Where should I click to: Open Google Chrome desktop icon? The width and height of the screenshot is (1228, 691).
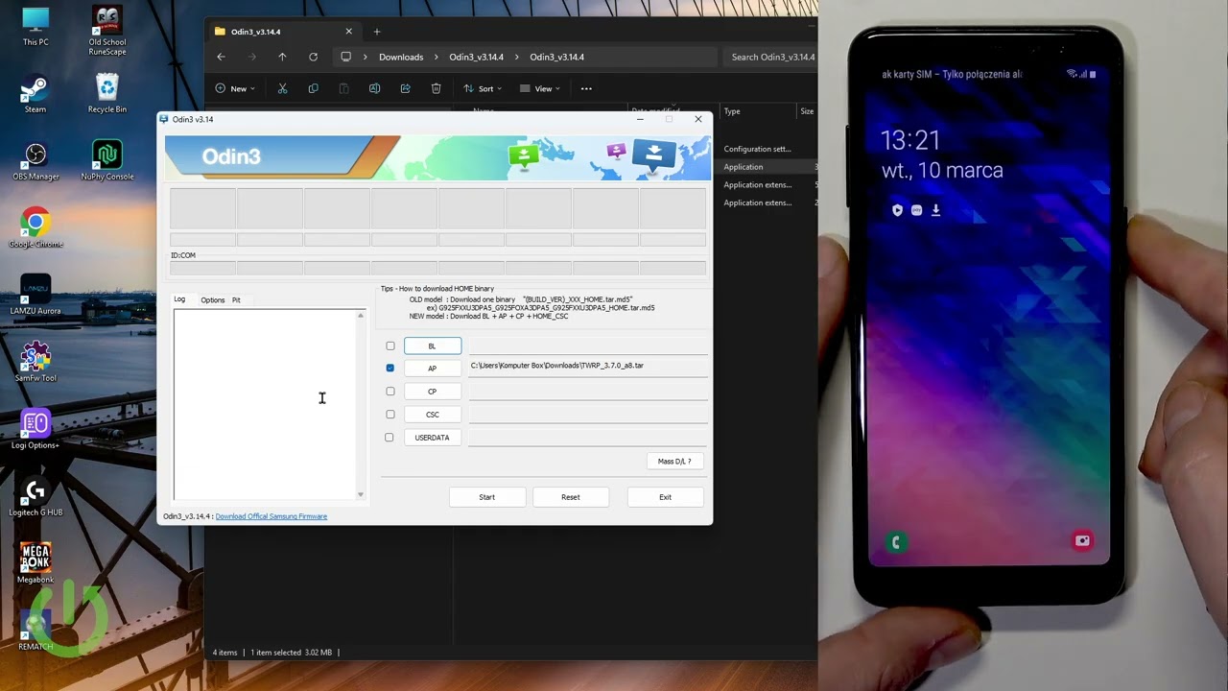tap(35, 228)
